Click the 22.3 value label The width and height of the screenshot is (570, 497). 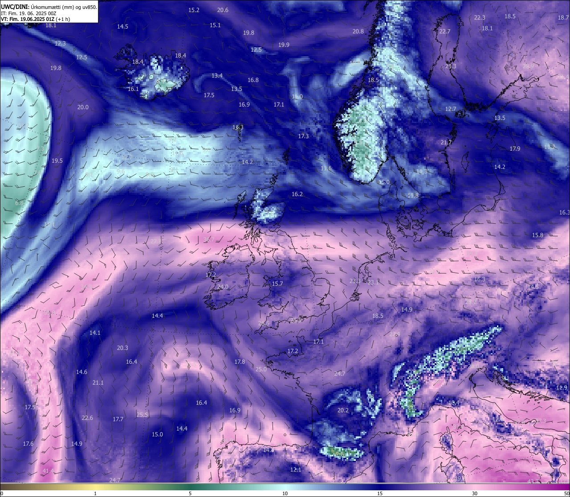(480, 17)
